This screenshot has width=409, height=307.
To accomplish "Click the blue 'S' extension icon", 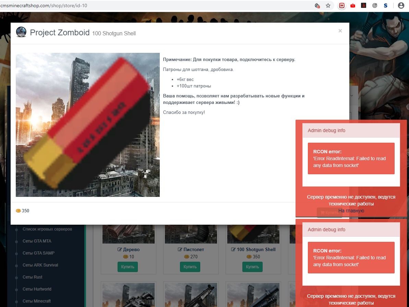I will pos(386,5).
